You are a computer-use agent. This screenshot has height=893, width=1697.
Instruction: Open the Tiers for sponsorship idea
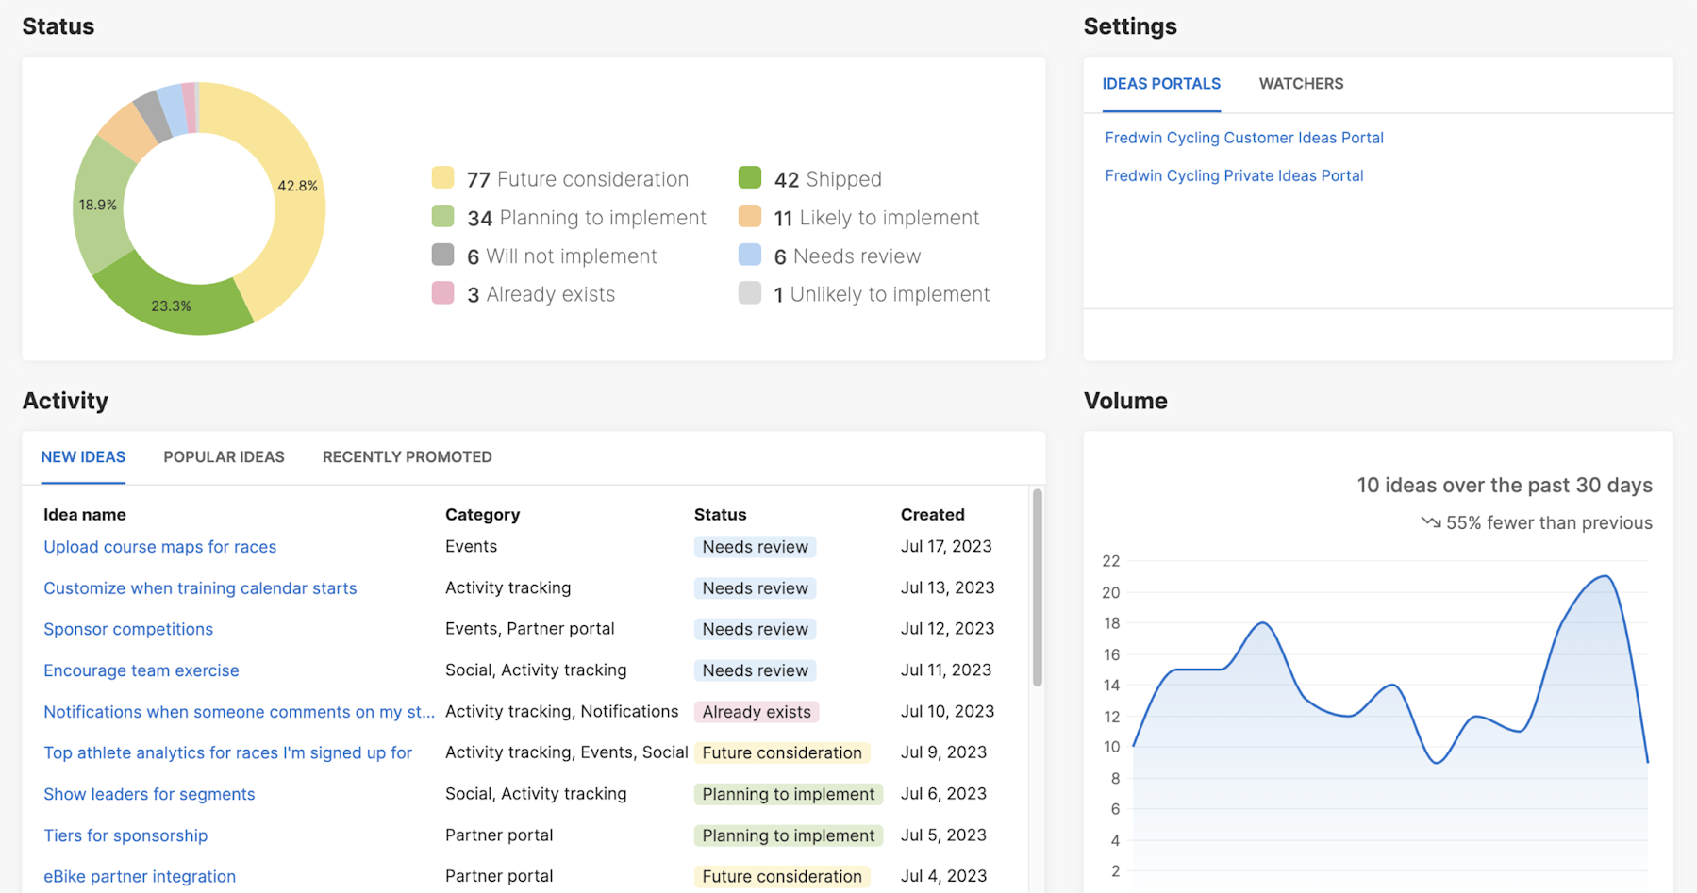tap(125, 835)
